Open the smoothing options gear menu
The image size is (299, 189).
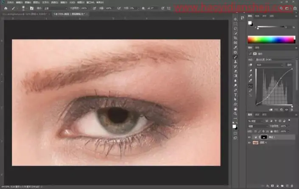point(143,8)
